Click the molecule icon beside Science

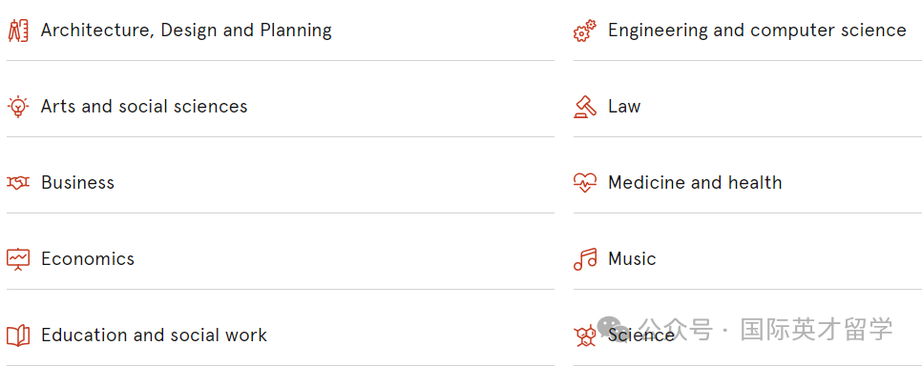click(x=585, y=336)
